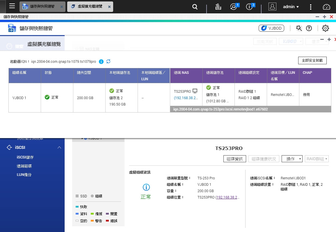Click the remote pool 儲存池 1 green check
Image resolution: width=336 pixels, height=232 pixels.
tap(209, 88)
